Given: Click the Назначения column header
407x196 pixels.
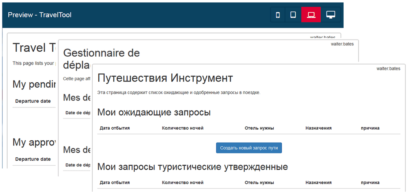Looking at the screenshot, I should pyautogui.click(x=319, y=128).
